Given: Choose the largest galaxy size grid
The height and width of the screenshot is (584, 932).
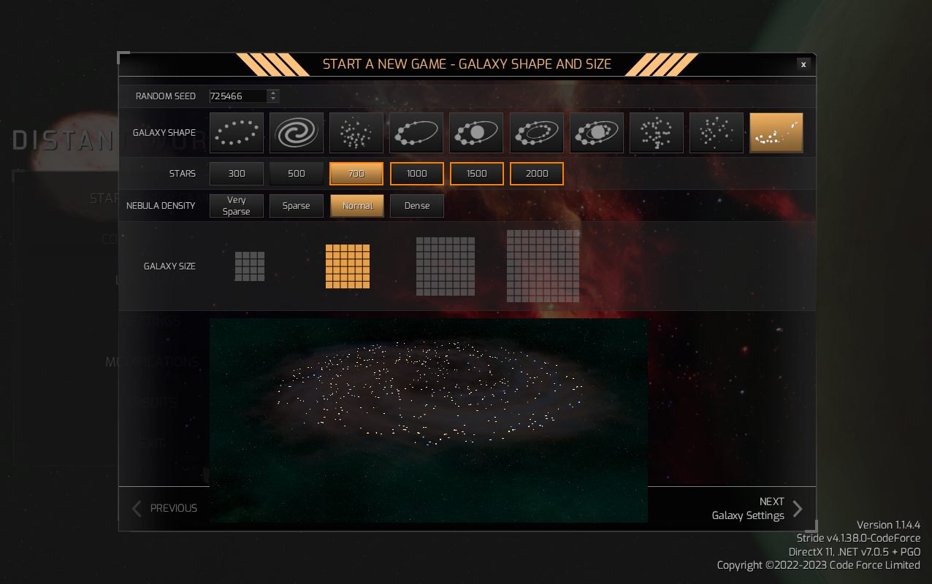Looking at the screenshot, I should click(x=543, y=266).
